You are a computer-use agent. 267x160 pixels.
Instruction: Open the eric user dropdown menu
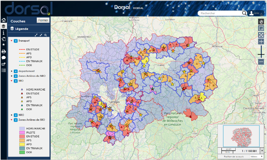click(257, 13)
